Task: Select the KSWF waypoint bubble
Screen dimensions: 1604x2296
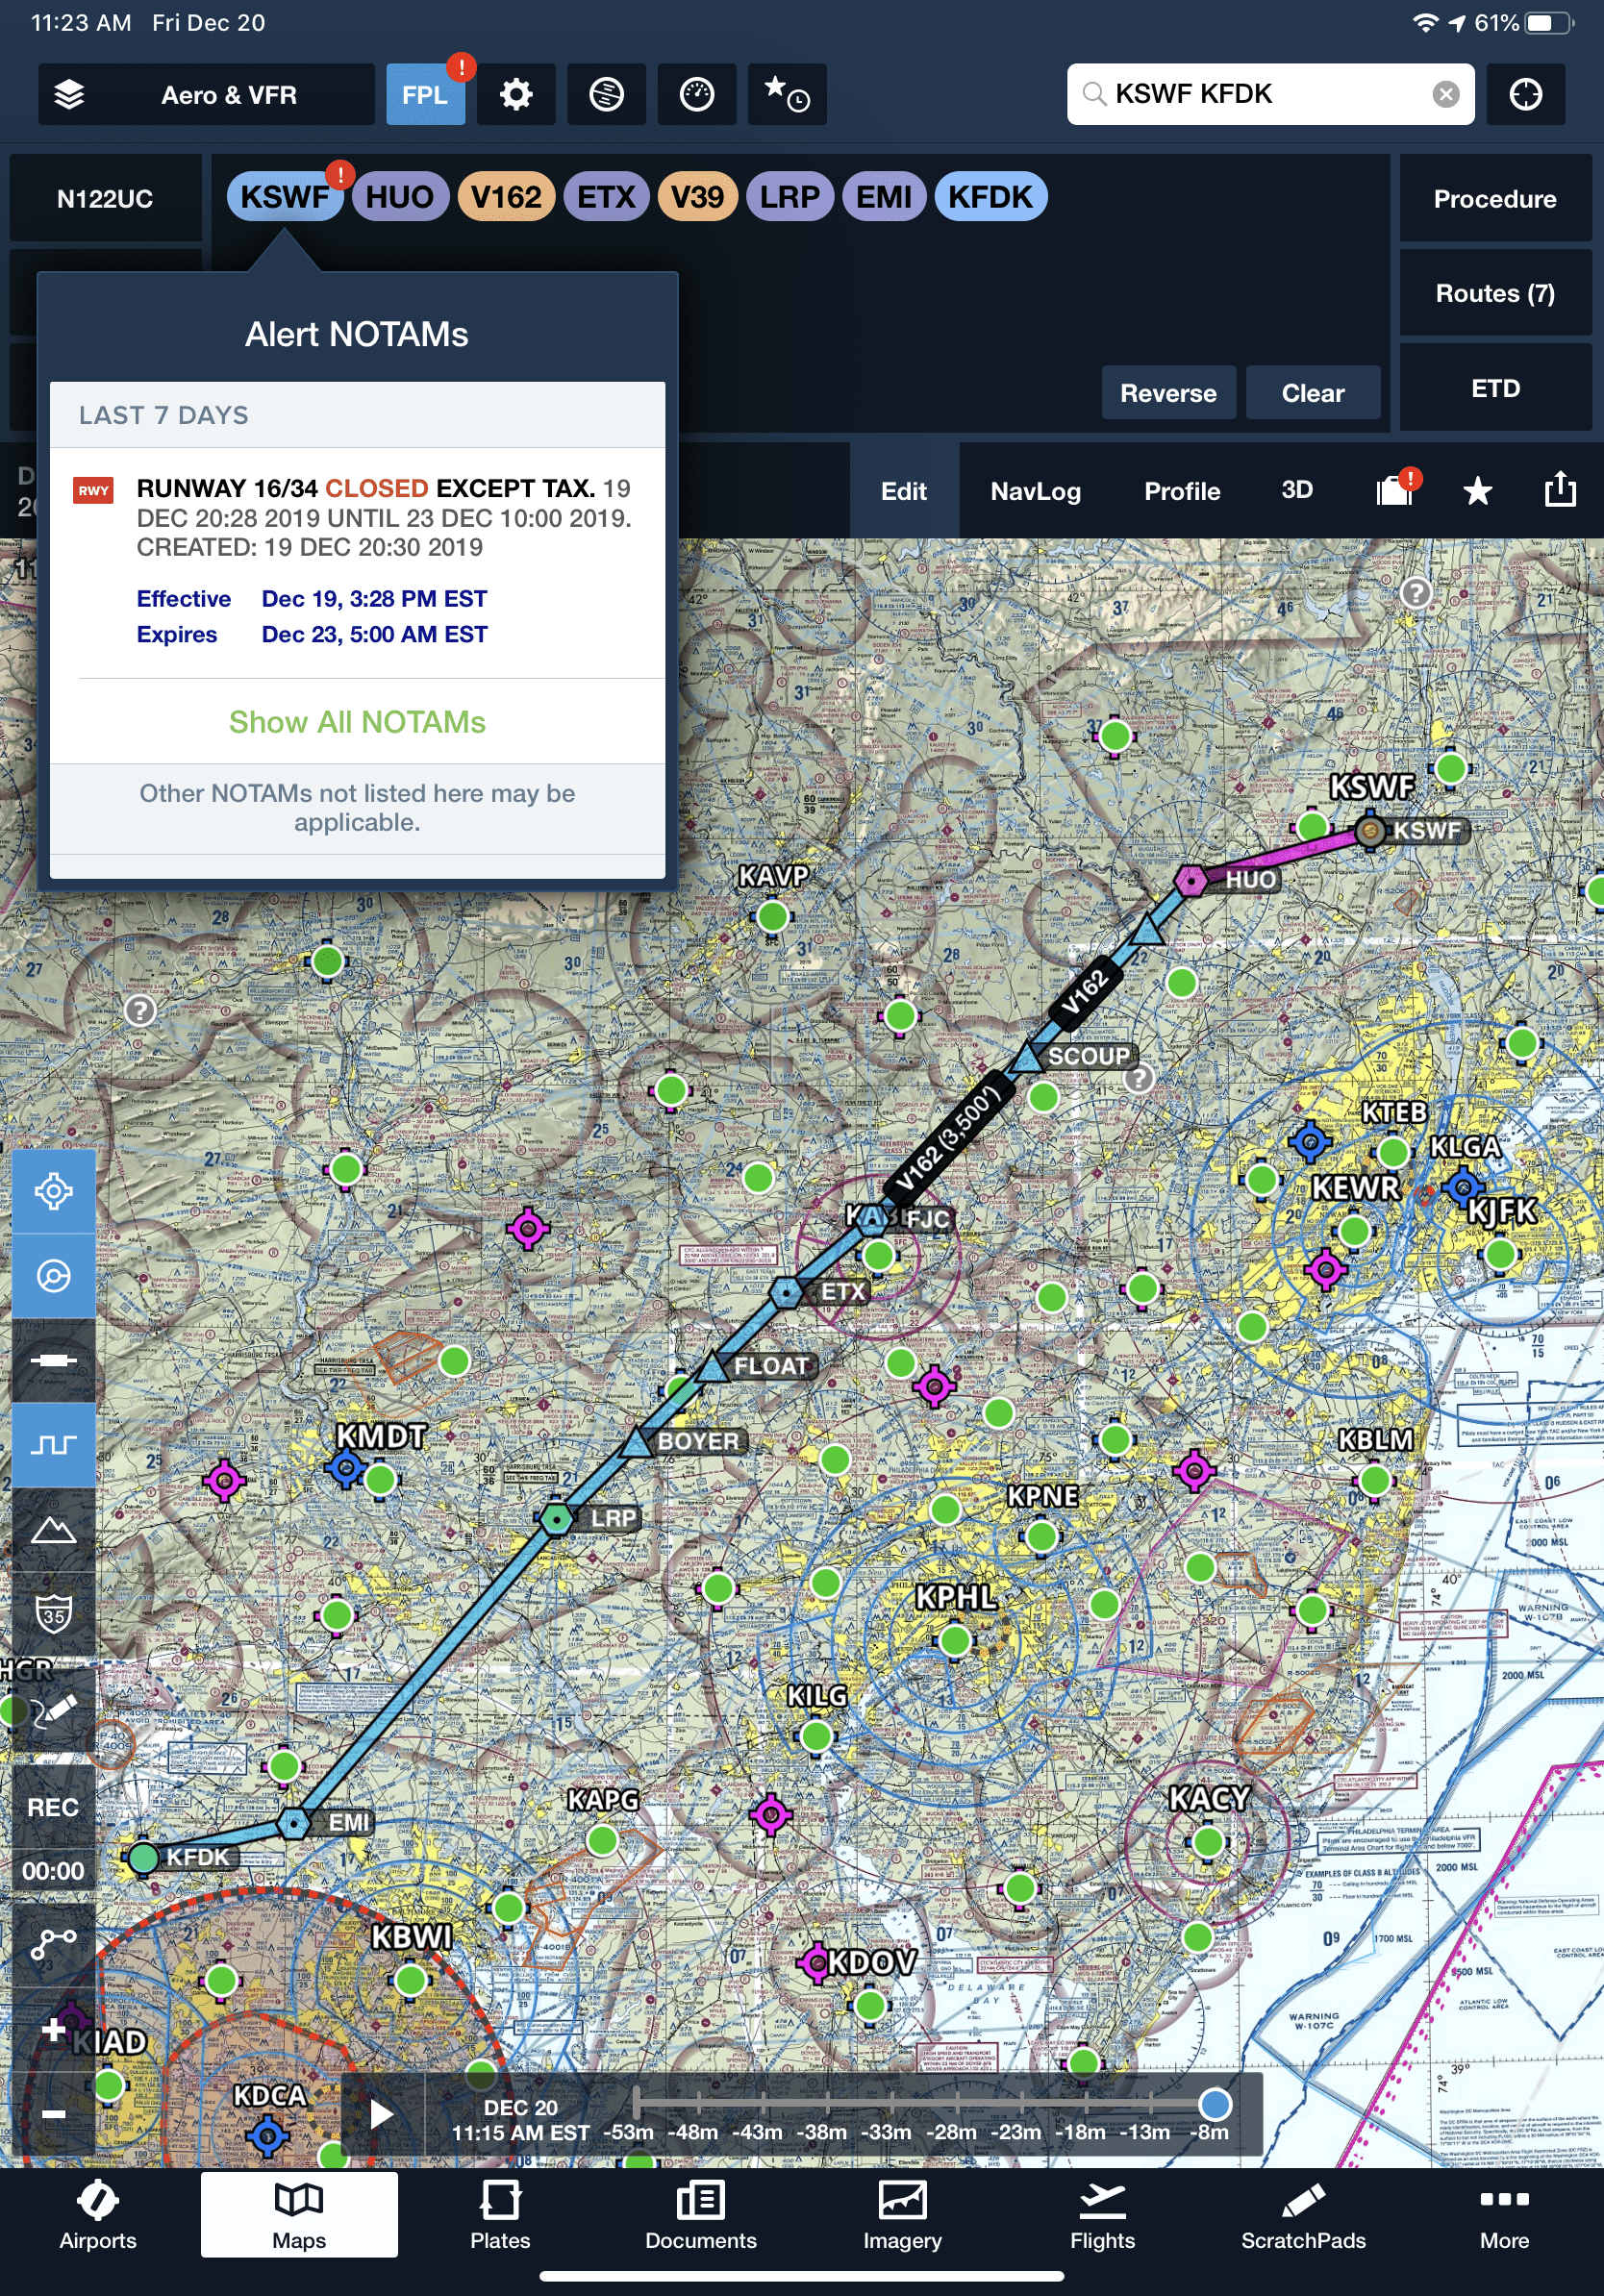Action: pos(285,197)
